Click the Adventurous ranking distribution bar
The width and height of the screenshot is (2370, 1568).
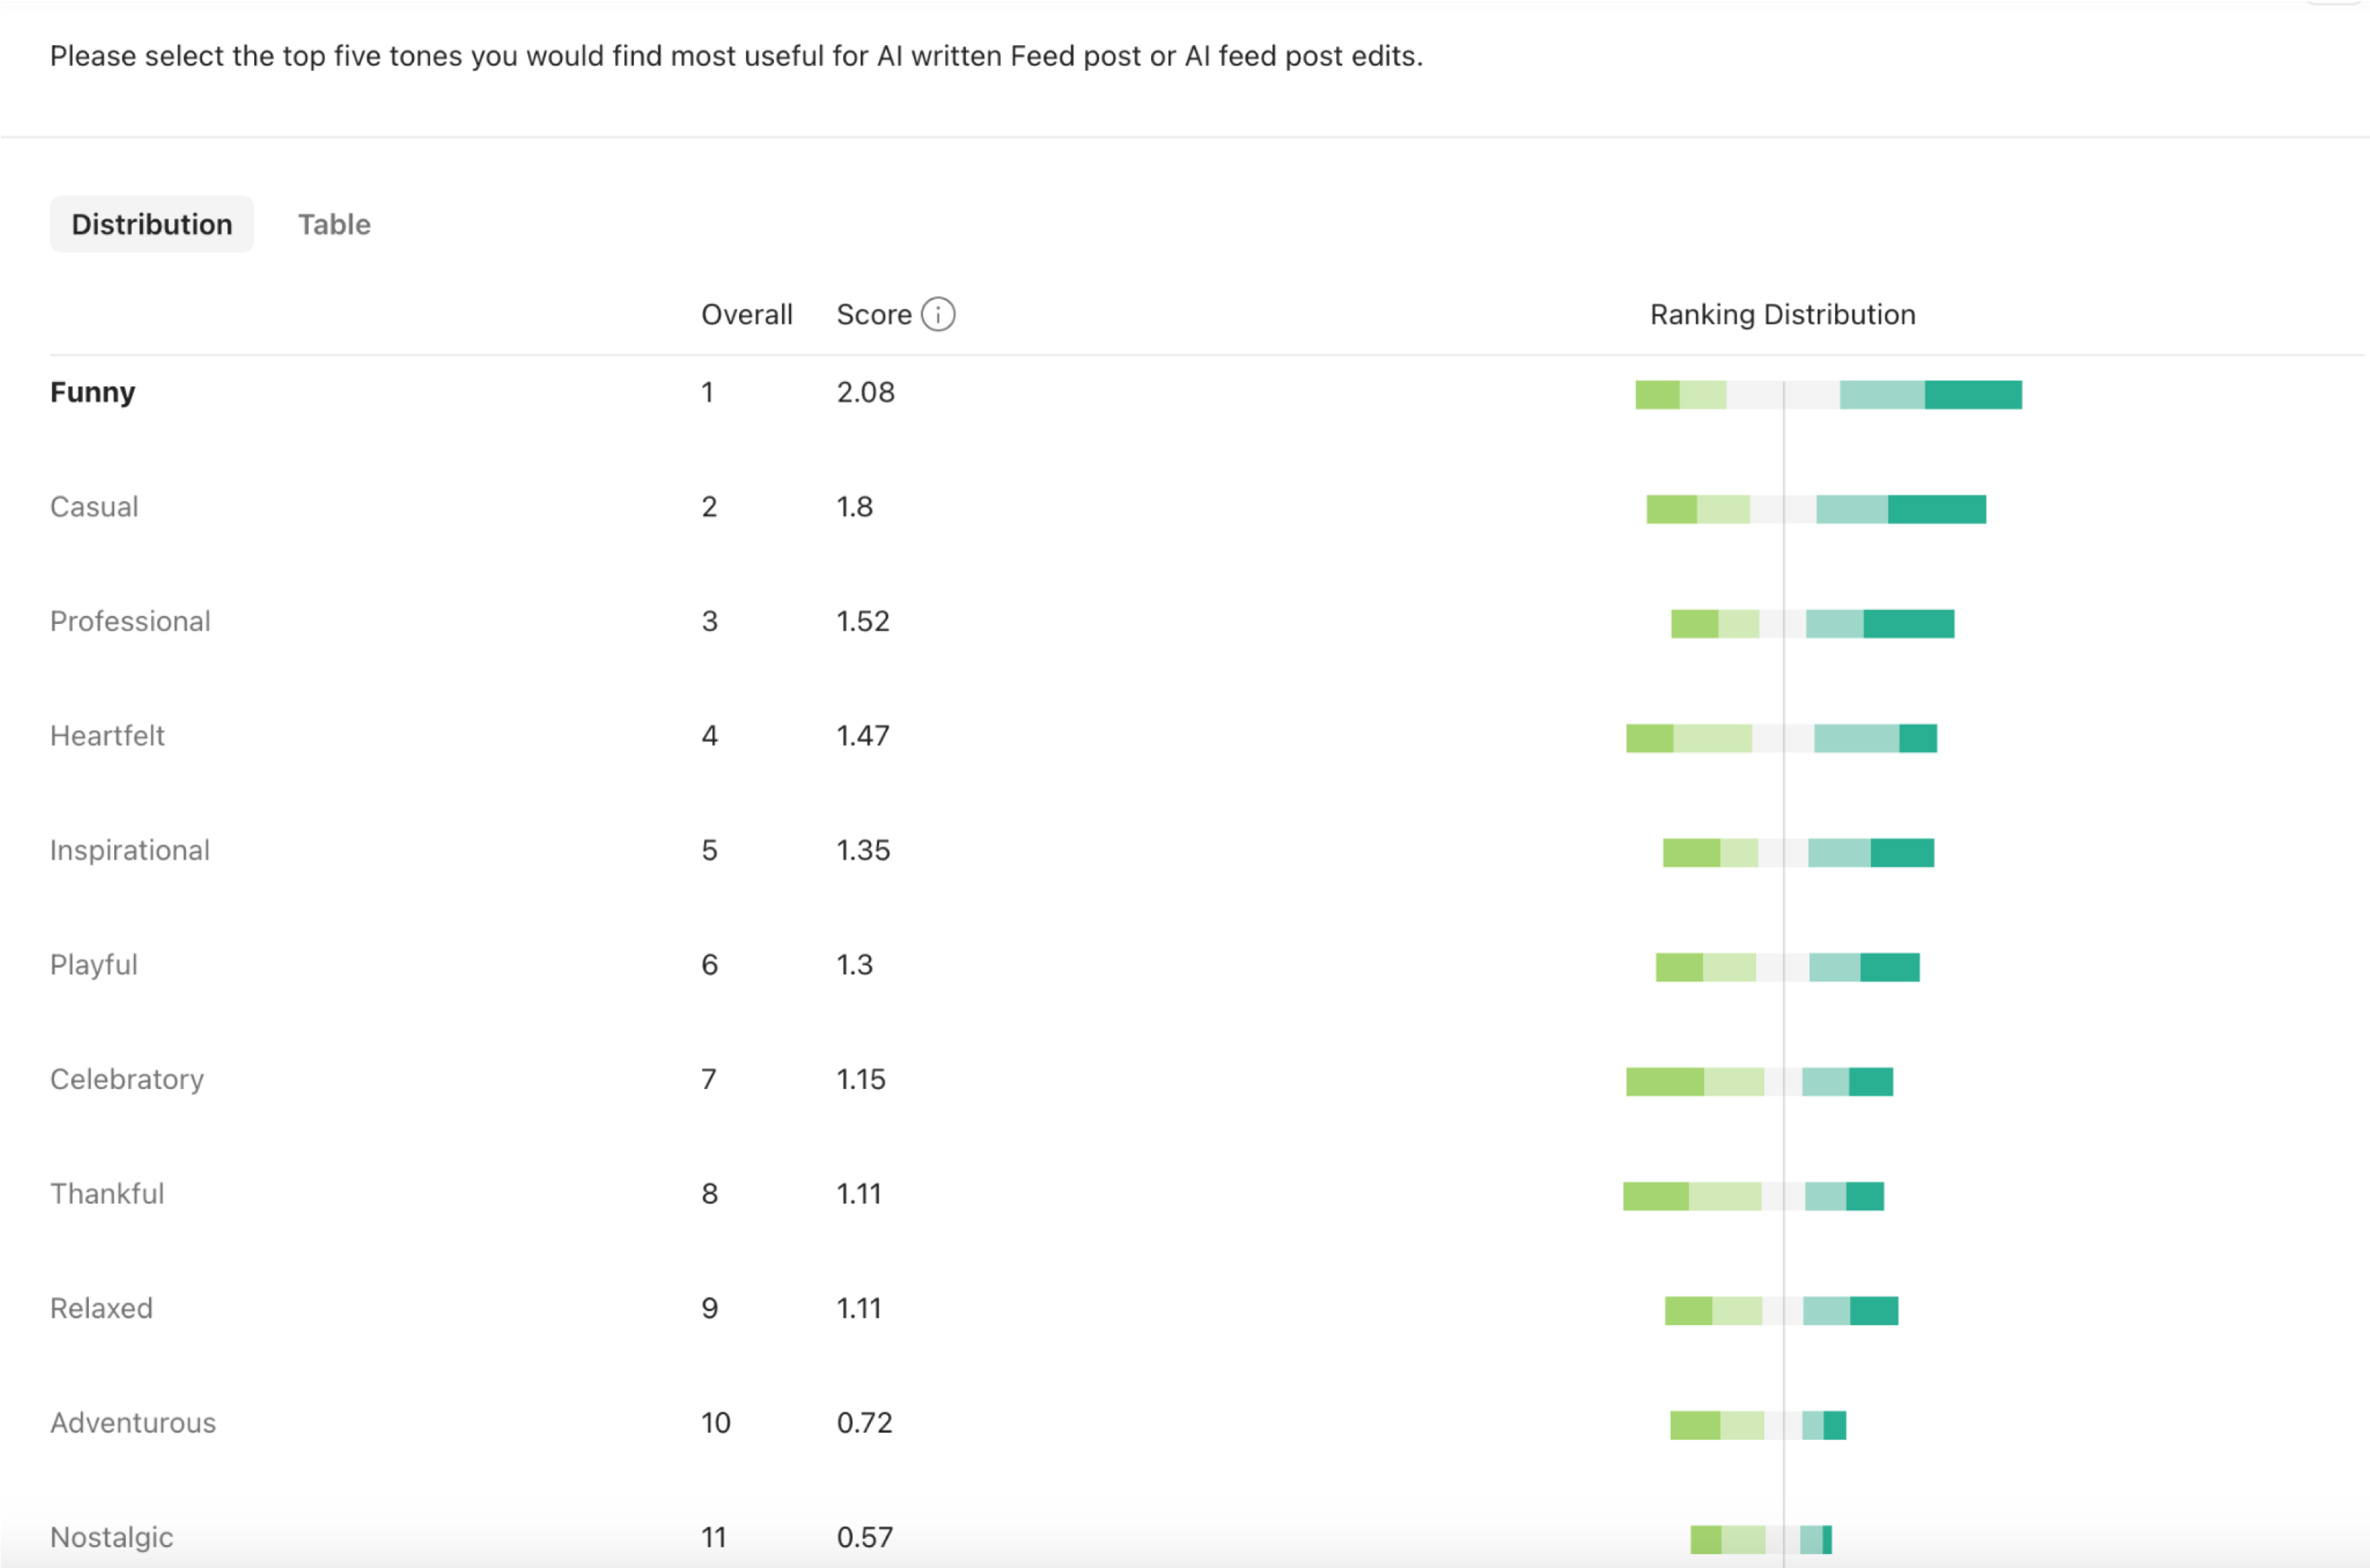(1758, 1425)
